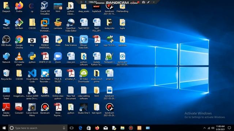
Task: Launch 4K Video Downloader
Action: [84, 76]
